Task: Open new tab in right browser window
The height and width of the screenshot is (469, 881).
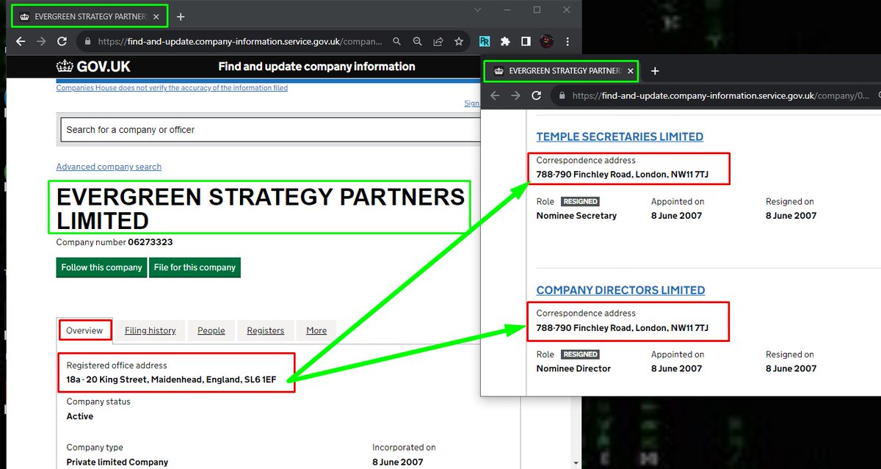Action: tap(655, 71)
